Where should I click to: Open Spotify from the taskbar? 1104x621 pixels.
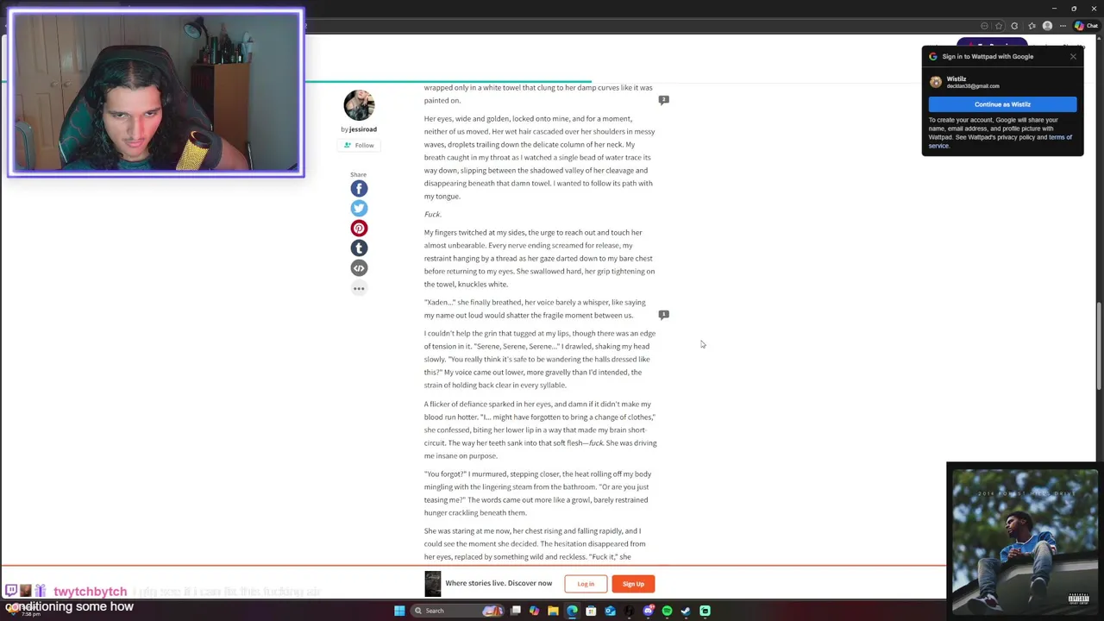coord(667,611)
